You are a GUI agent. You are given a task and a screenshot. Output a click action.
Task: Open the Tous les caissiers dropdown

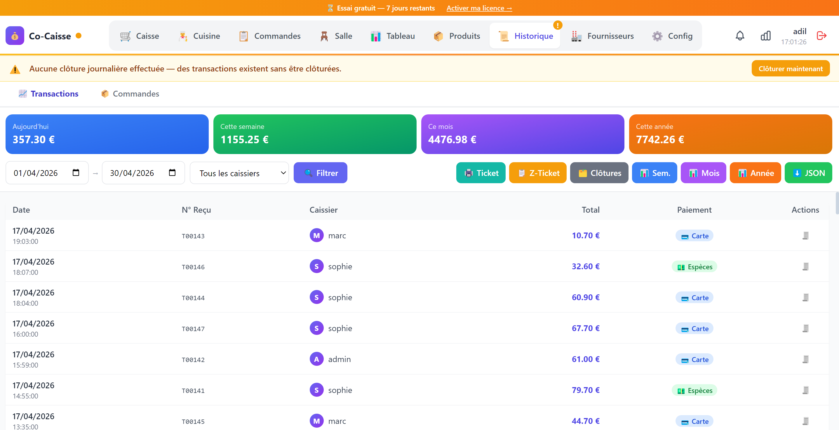pos(239,173)
